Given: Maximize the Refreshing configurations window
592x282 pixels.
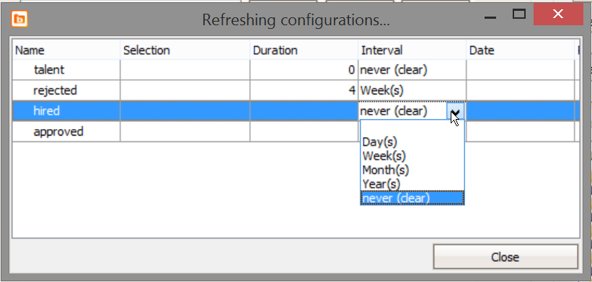Looking at the screenshot, I should point(519,14).
